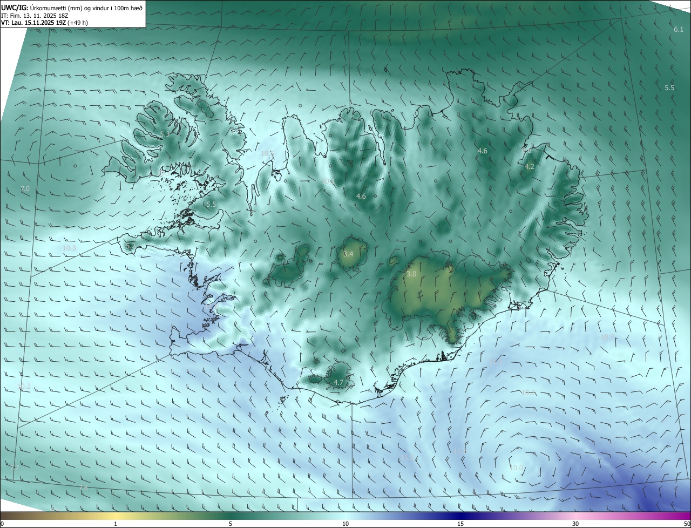
Task: Click the pink segment of the color bar above 30
Action: (x=575, y=516)
